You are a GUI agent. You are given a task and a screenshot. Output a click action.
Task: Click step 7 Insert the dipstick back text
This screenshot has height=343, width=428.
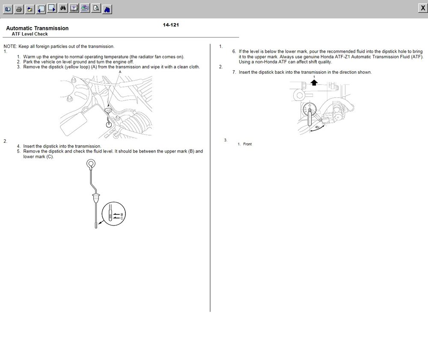point(305,72)
